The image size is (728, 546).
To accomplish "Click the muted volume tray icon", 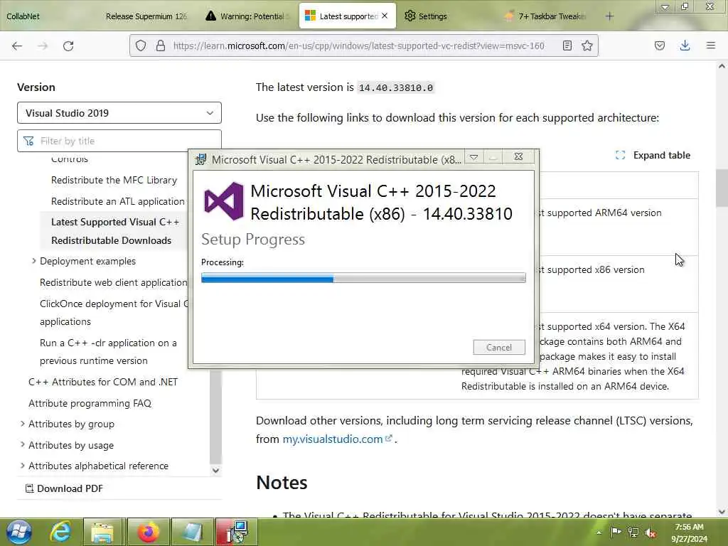I will pos(651,533).
